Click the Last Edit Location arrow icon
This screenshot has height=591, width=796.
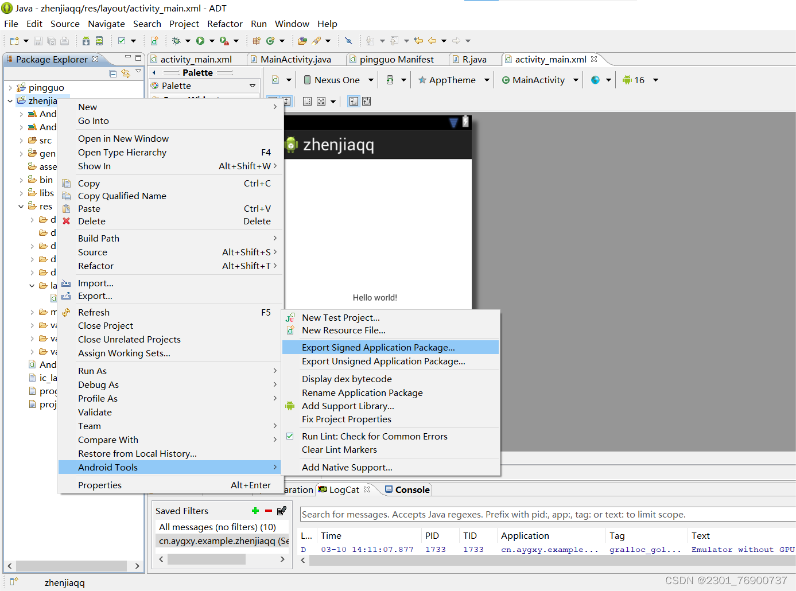418,41
